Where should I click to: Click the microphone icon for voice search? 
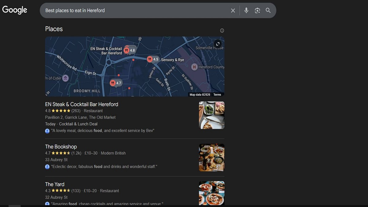pos(246,10)
